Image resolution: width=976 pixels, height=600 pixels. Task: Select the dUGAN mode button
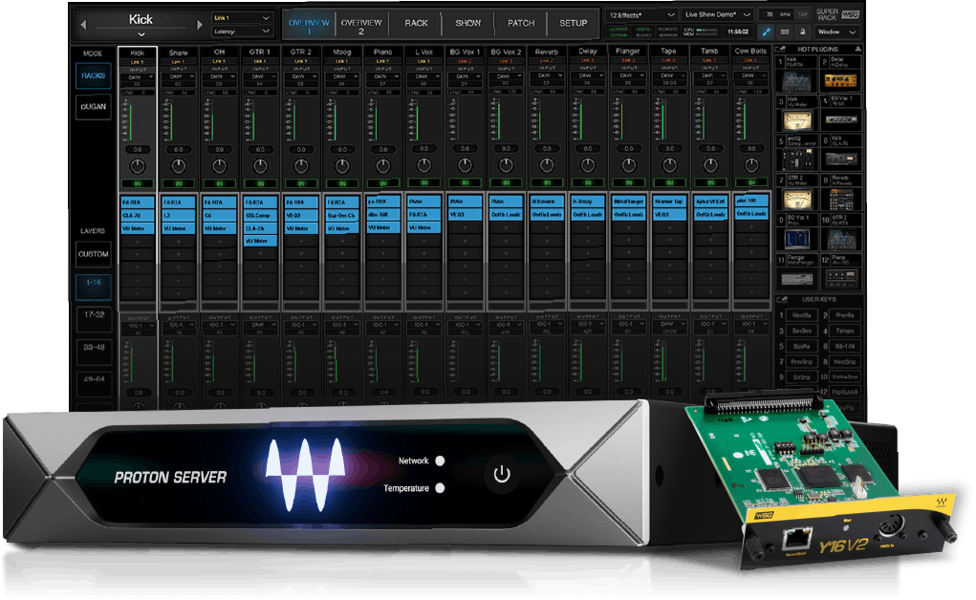pyautogui.click(x=94, y=109)
